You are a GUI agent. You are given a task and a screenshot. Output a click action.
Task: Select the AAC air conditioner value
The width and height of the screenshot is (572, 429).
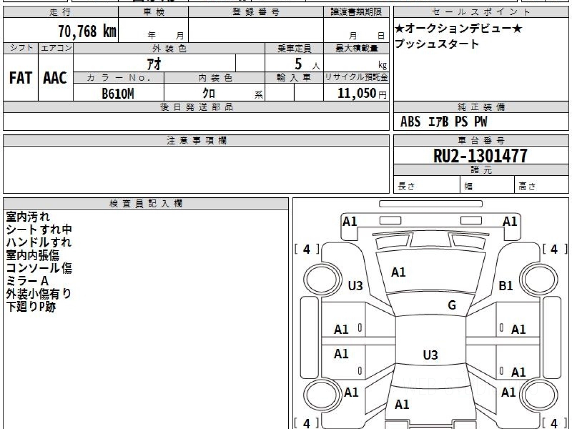pos(55,78)
